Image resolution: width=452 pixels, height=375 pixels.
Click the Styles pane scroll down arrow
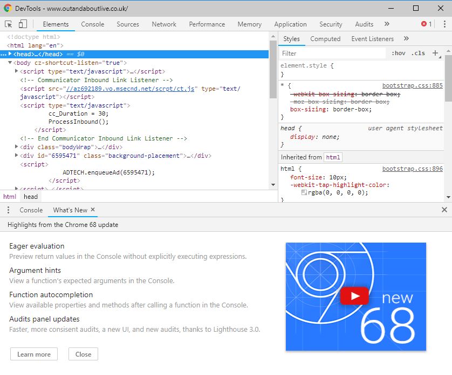[x=448, y=197]
